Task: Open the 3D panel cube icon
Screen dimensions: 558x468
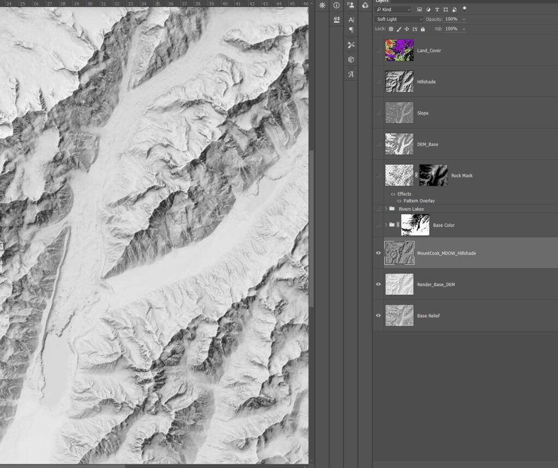Action: (x=351, y=59)
